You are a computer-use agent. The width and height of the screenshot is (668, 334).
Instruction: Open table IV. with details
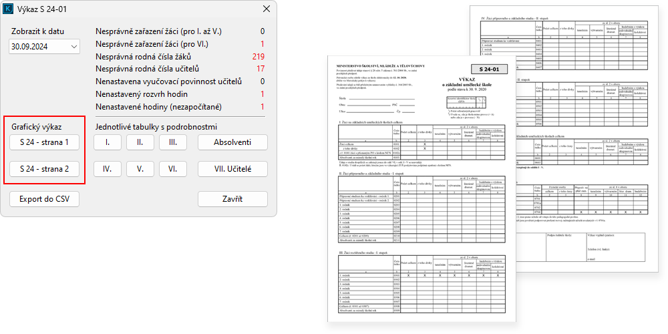108,169
